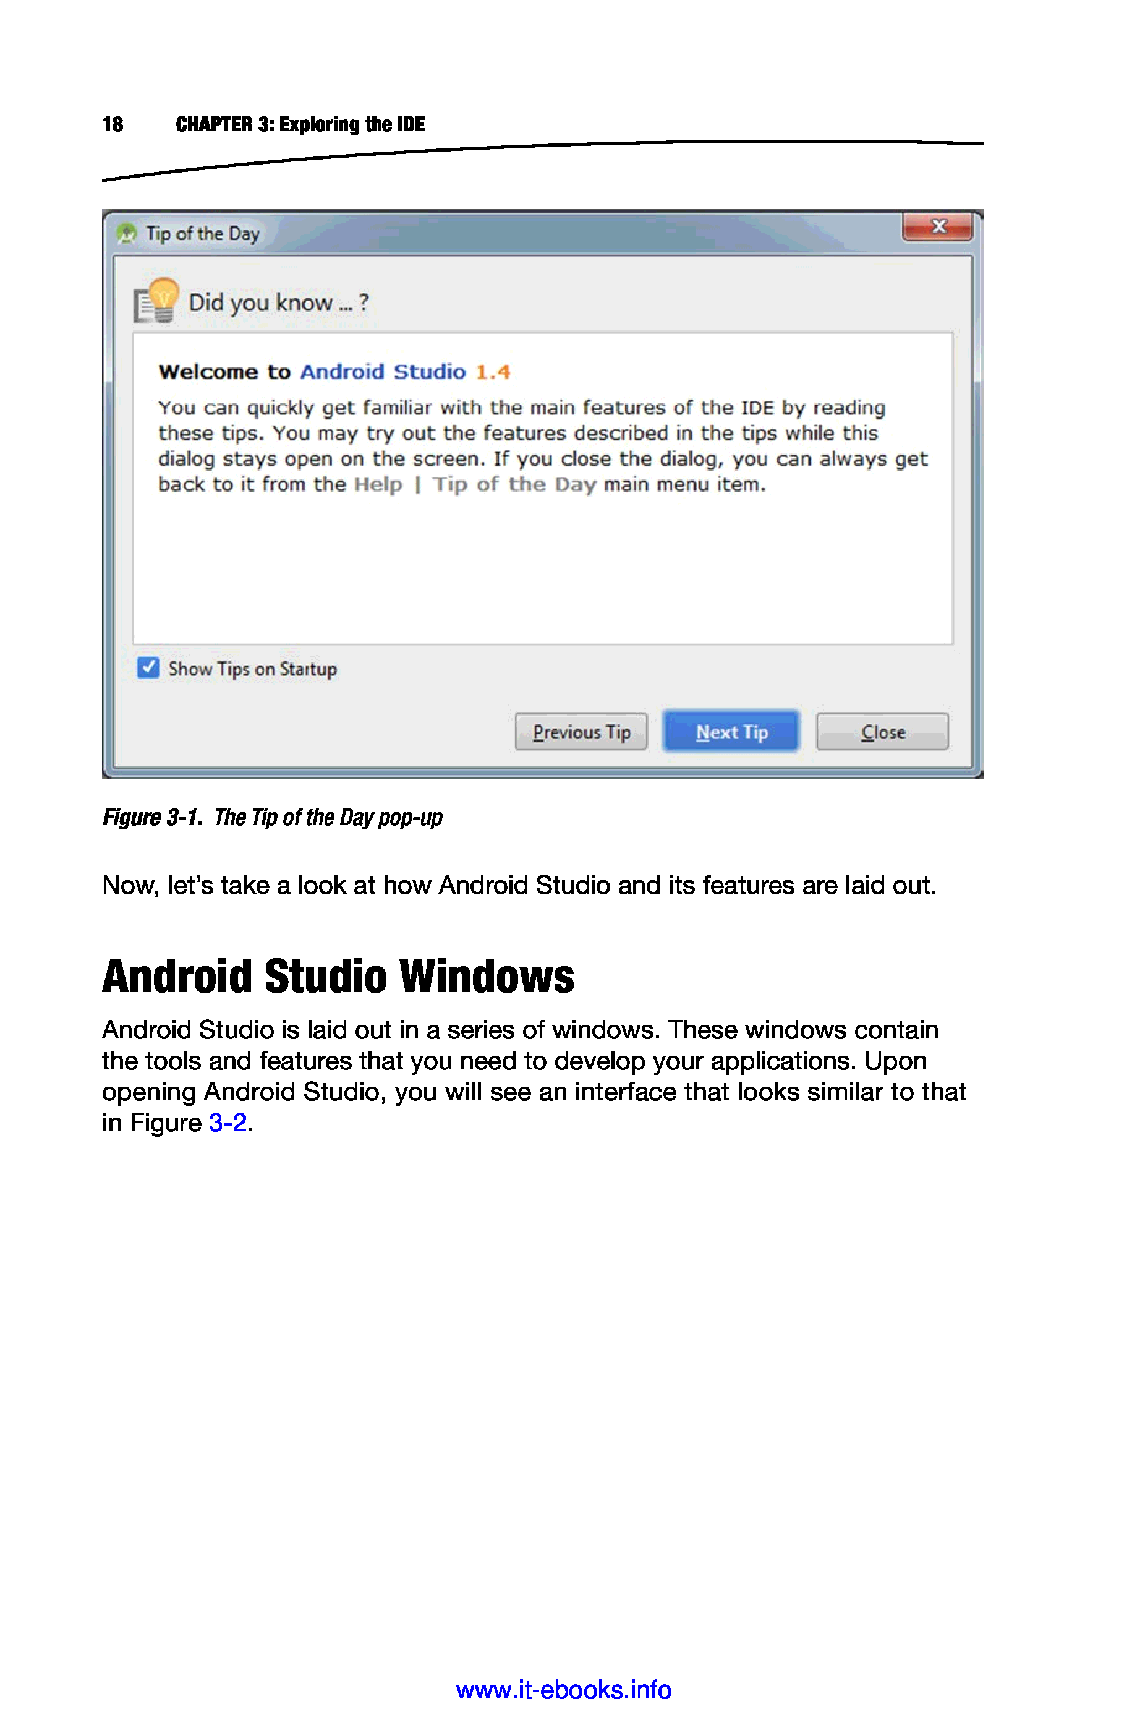Click the lightbulb tip icon
Viewport: 1132px width, 1717px height.
click(156, 301)
